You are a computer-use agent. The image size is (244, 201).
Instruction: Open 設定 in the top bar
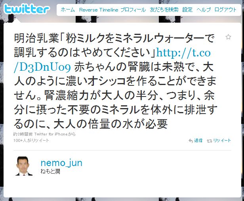pyautogui.click(x=187, y=10)
